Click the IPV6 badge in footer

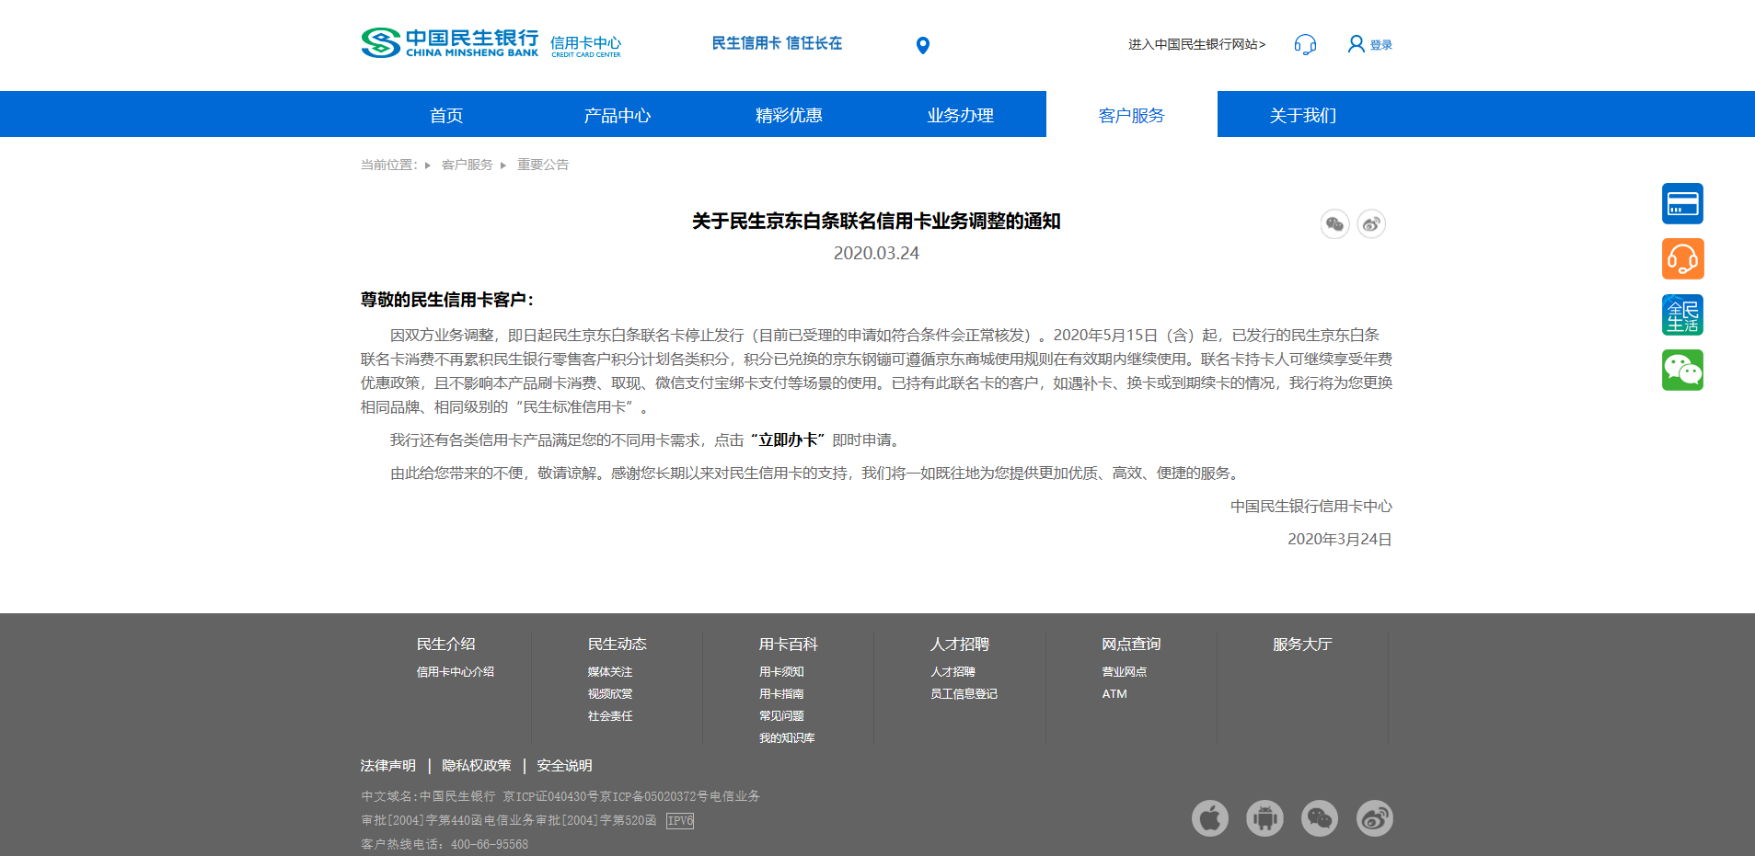[680, 820]
